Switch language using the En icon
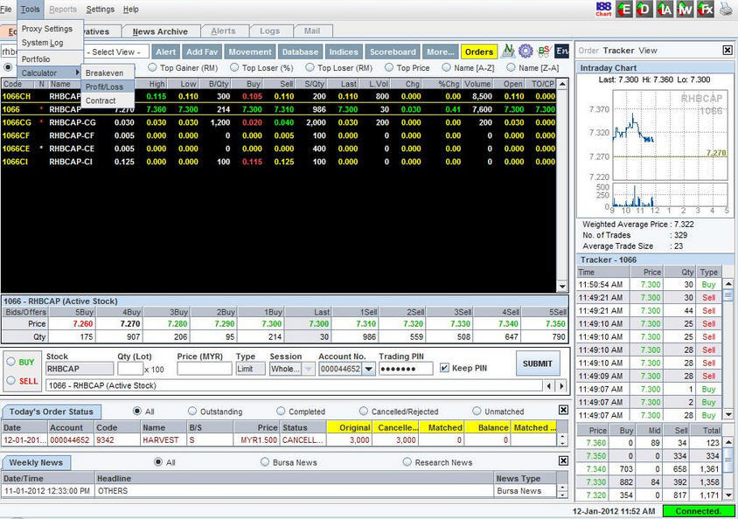 561,52
